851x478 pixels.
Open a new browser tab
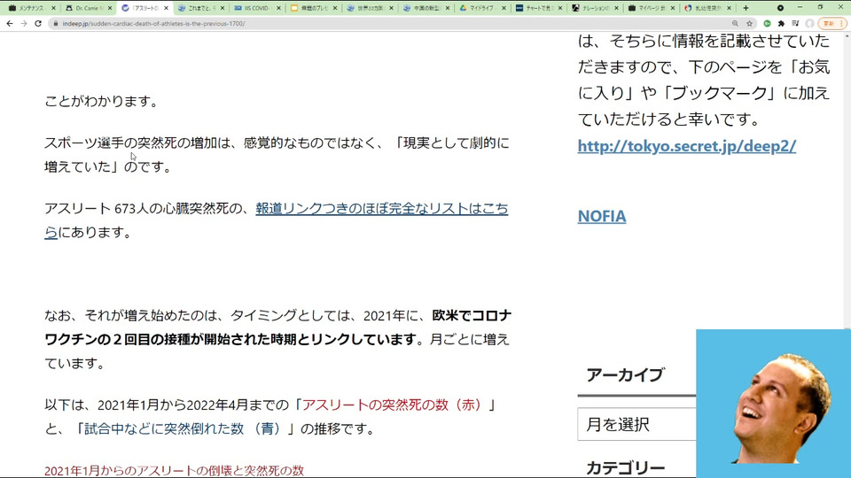[746, 8]
